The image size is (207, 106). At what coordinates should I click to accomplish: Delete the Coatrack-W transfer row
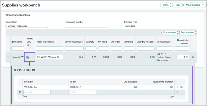193,57
